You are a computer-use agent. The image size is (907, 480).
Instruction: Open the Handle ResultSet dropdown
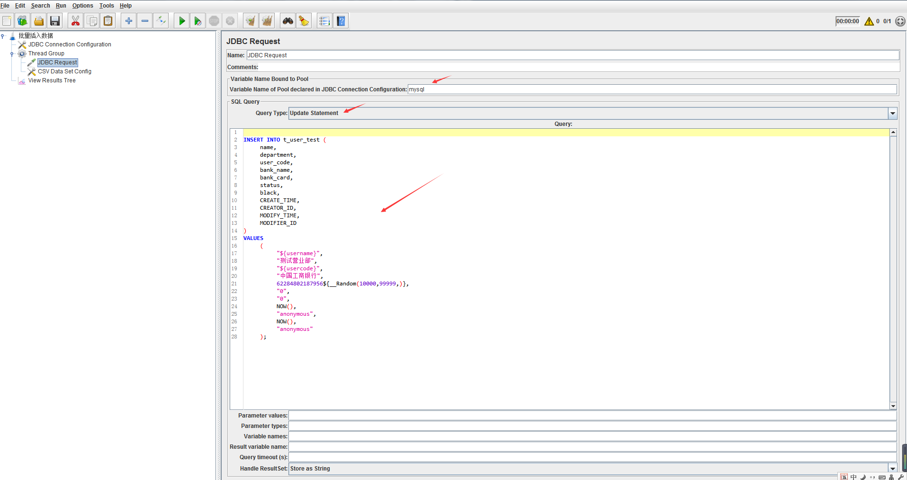(892, 469)
